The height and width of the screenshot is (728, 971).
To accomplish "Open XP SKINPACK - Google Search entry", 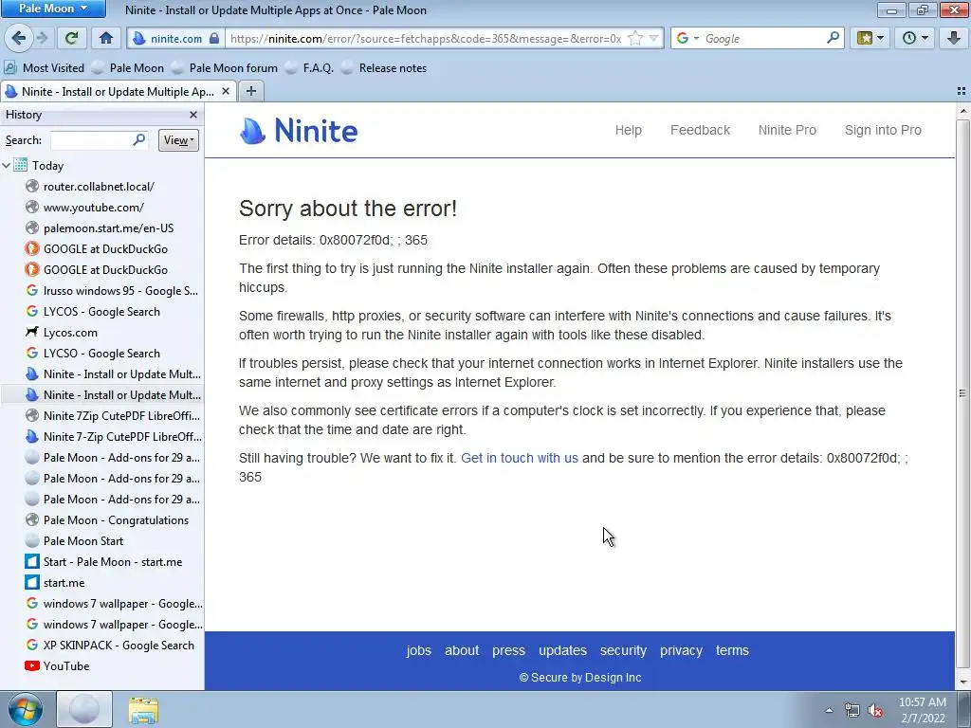I will coord(119,646).
